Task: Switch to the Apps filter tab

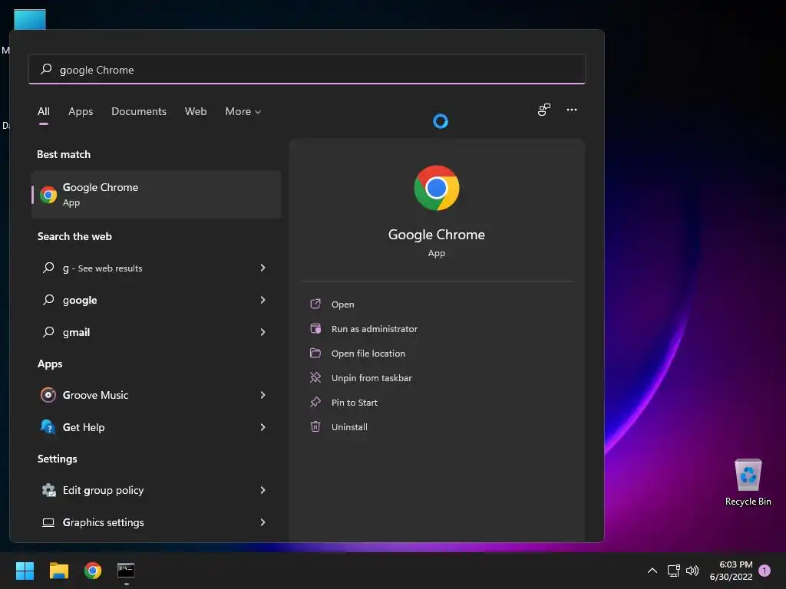Action: (x=81, y=112)
